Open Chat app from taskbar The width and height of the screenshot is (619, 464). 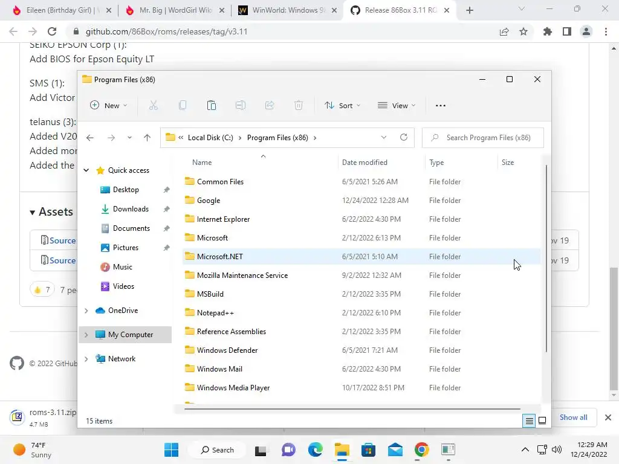point(288,449)
